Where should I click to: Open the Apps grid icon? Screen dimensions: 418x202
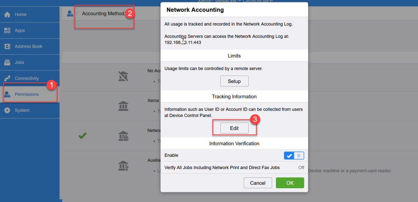coord(7,30)
